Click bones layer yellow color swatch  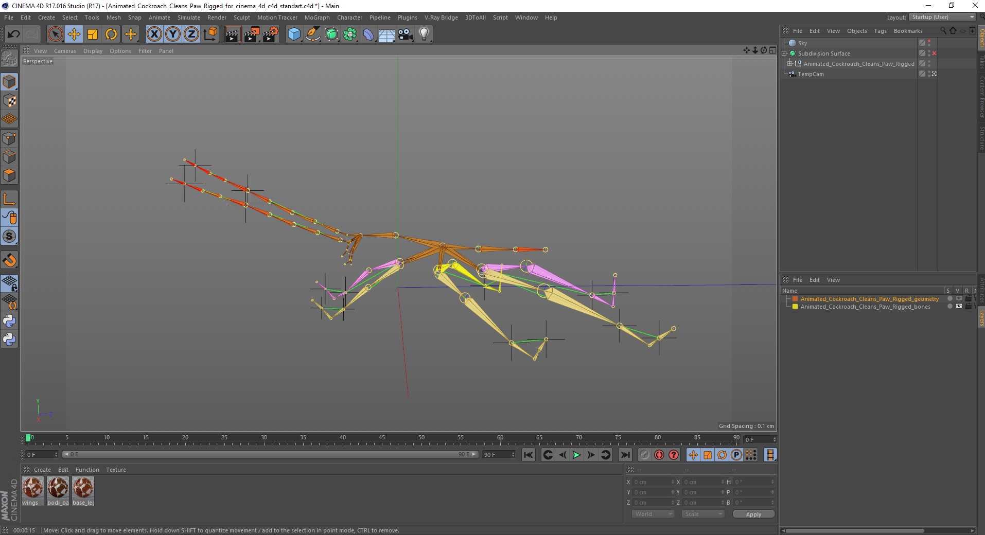tap(795, 307)
